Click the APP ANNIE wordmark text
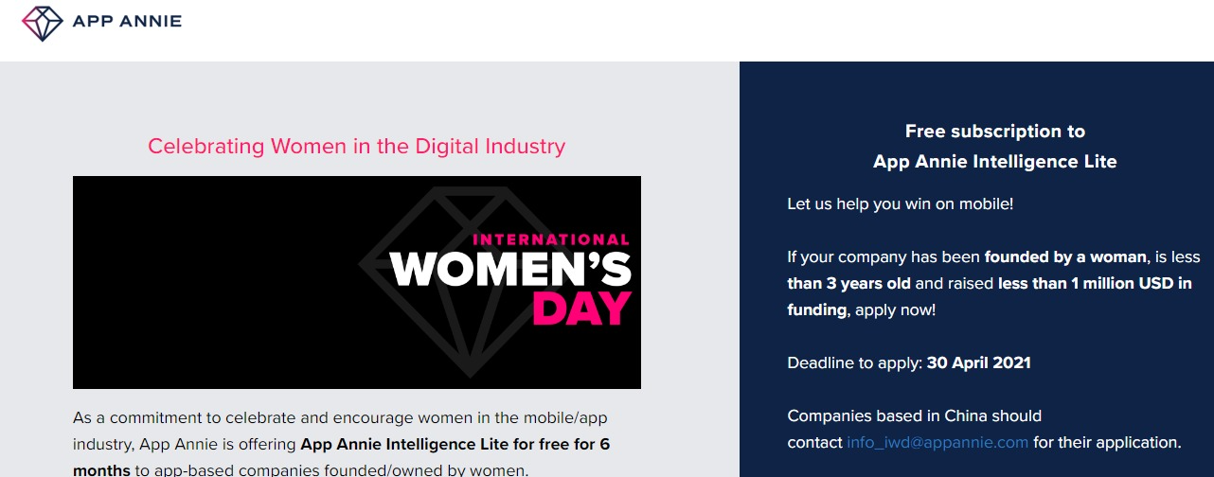 [x=127, y=22]
